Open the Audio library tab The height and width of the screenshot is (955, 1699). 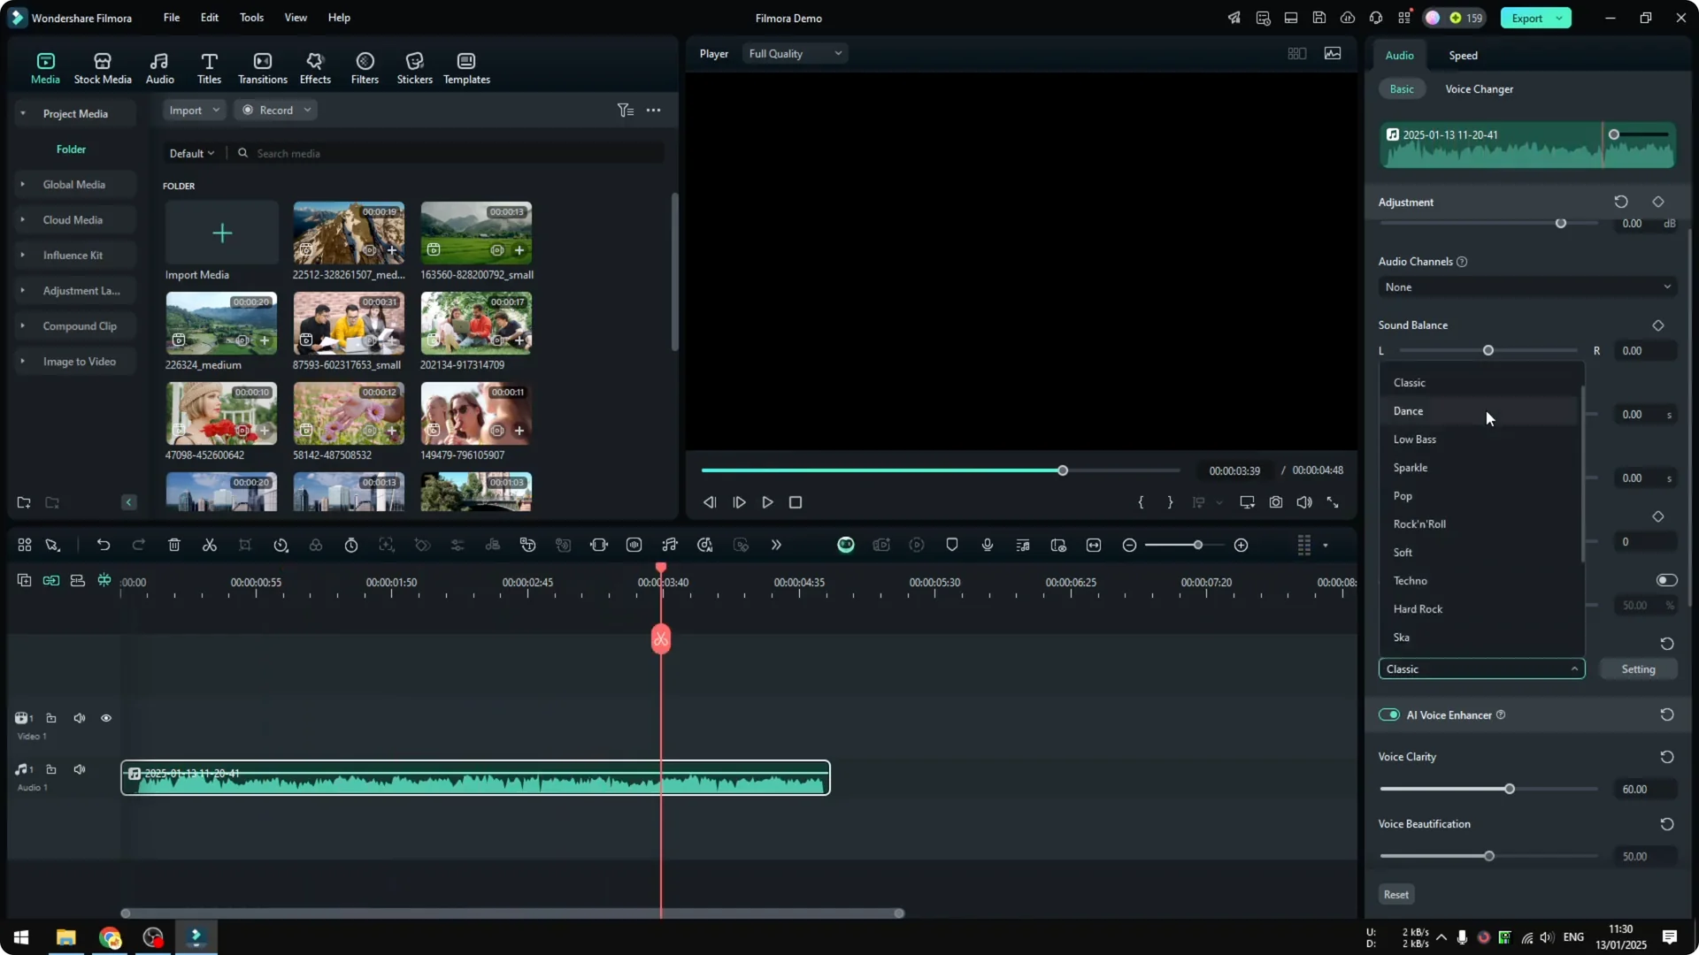pos(159,68)
